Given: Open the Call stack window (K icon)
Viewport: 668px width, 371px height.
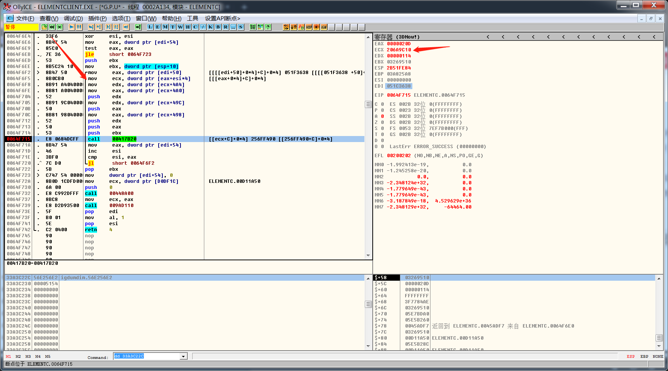Looking at the screenshot, I should (x=210, y=27).
